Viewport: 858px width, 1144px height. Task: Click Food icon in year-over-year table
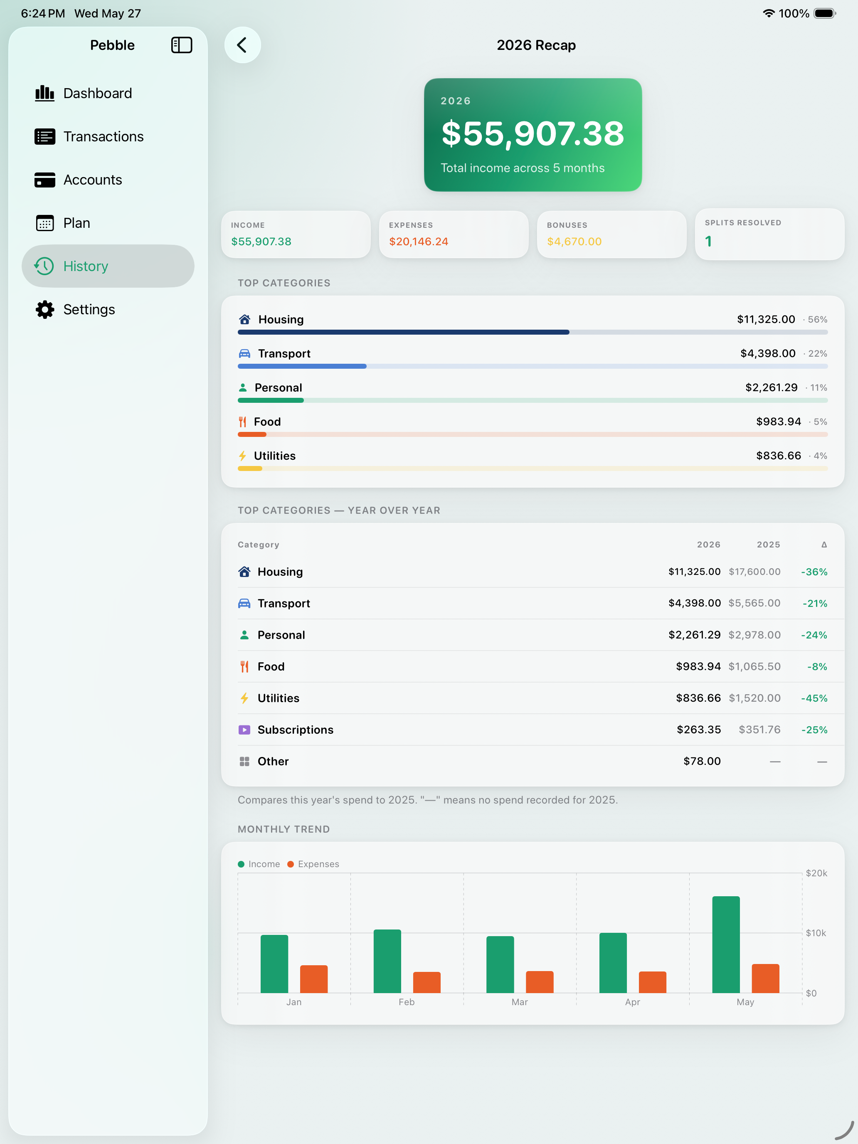pyautogui.click(x=244, y=666)
